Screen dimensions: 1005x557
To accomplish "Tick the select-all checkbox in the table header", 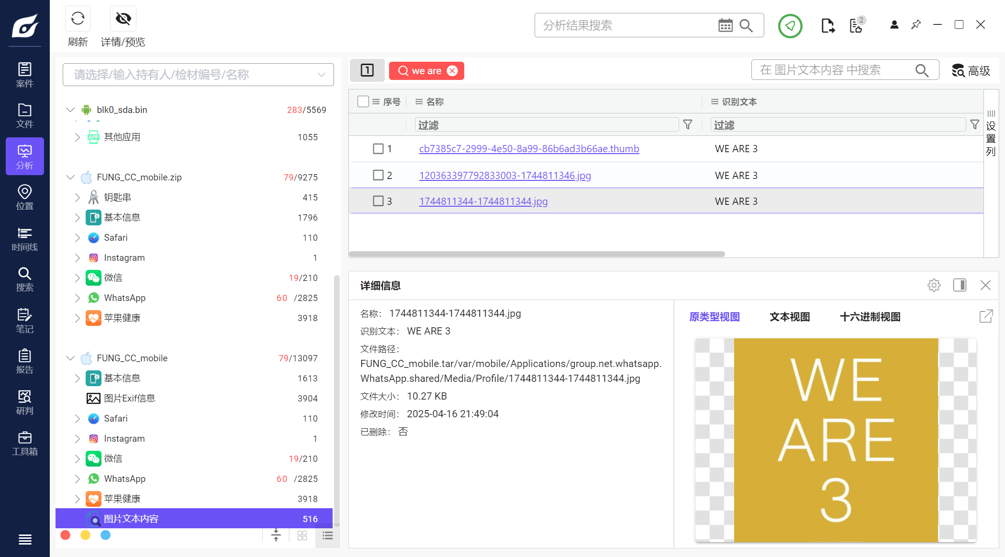I will (x=363, y=101).
